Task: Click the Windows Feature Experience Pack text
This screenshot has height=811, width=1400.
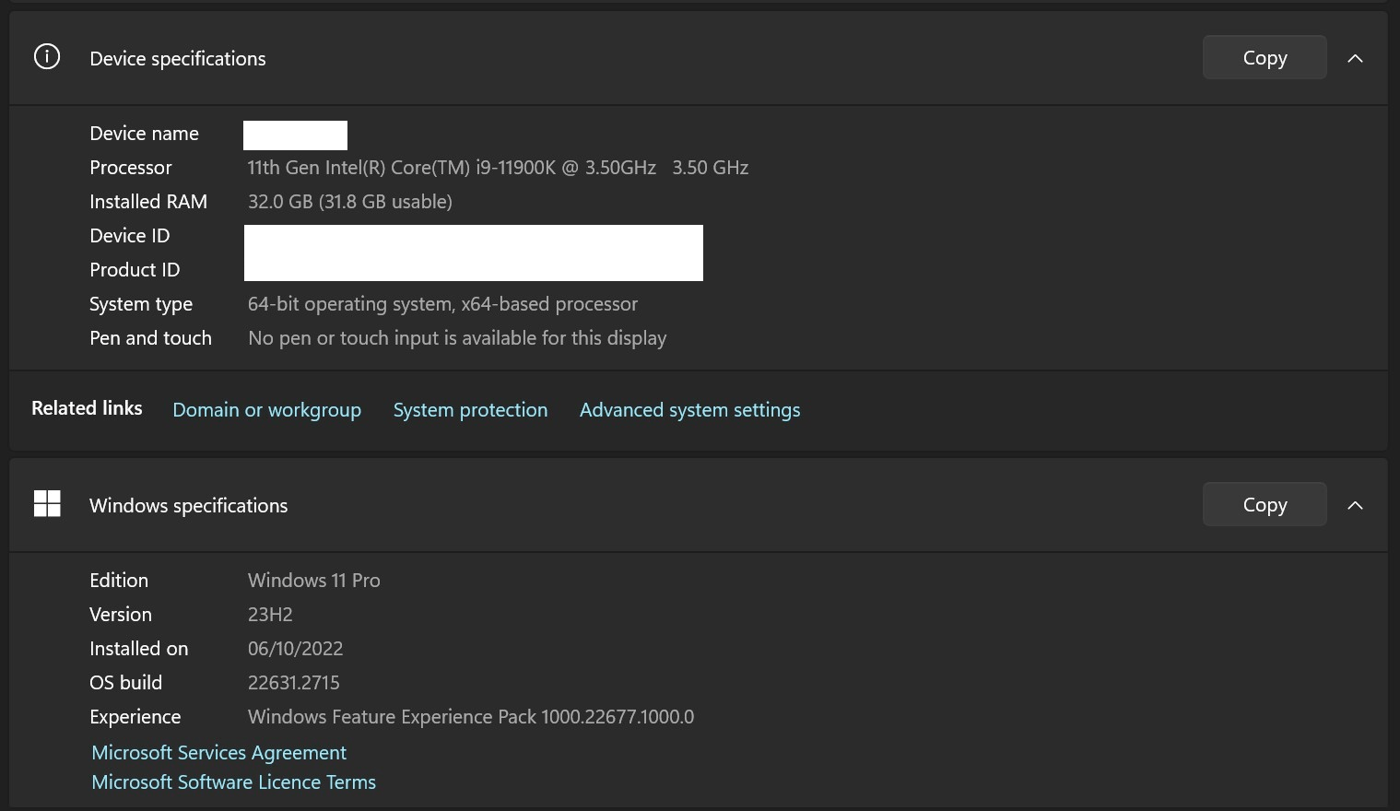Action: pos(470,717)
